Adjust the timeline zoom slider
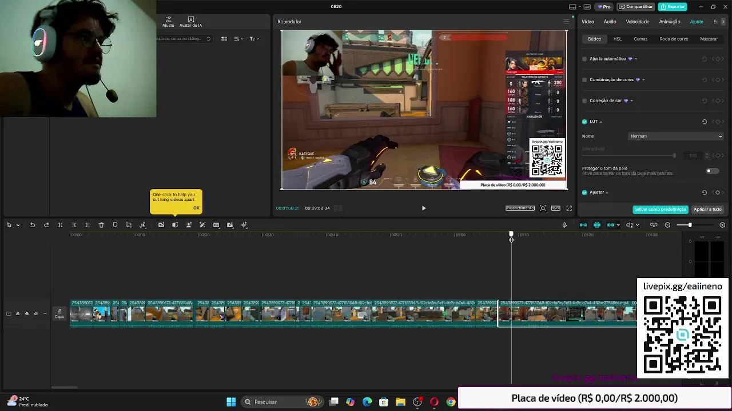 click(x=690, y=225)
